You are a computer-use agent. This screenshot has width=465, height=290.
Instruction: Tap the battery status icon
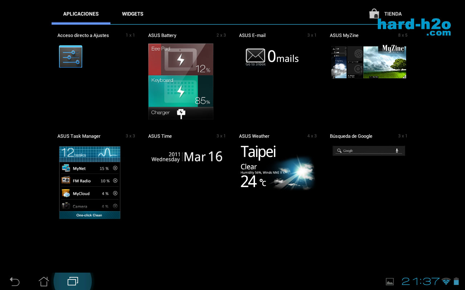tap(456, 281)
